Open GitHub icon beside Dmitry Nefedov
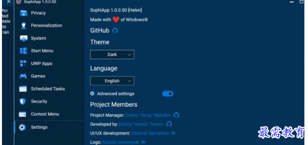This screenshot has height=145, width=308. (176, 115)
